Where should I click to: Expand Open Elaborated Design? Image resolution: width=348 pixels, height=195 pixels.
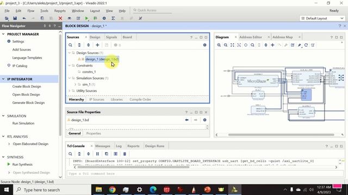(9, 144)
